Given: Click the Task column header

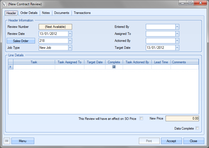Looking at the screenshot, I should (34, 62).
